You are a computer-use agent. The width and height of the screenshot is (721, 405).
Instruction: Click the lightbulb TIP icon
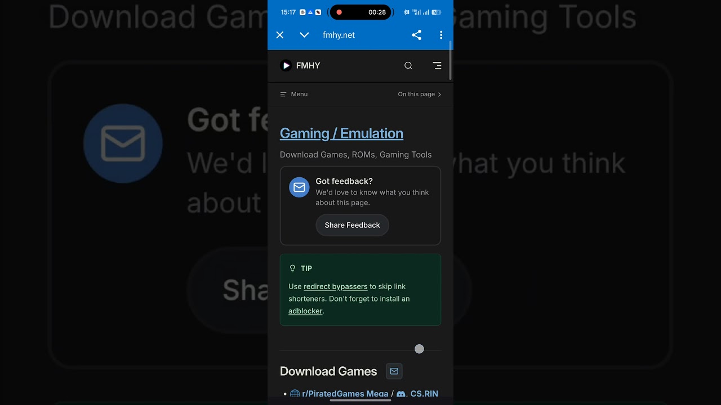coord(292,268)
